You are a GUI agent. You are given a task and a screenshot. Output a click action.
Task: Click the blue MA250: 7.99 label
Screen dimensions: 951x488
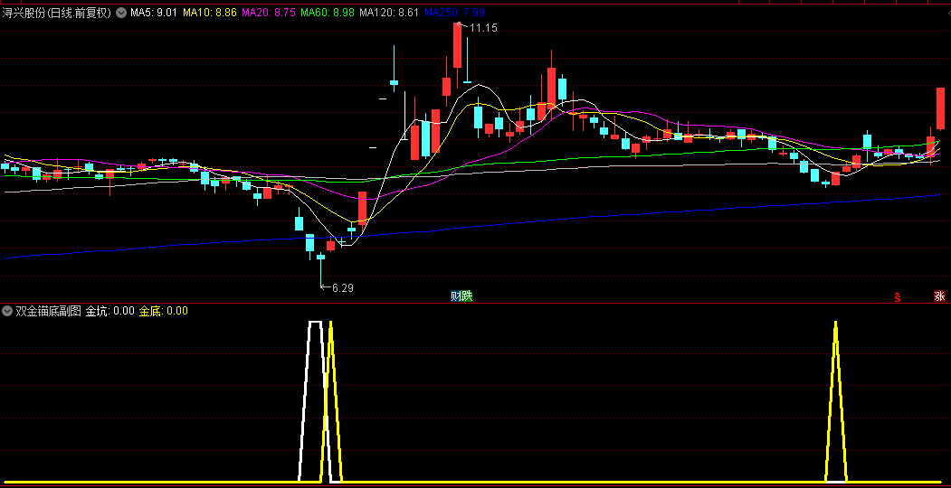454,12
